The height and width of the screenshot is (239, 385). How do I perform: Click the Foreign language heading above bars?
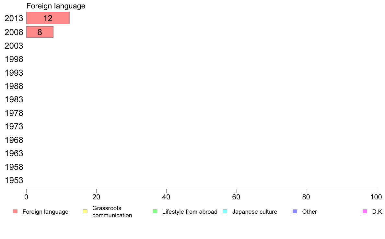pos(56,6)
